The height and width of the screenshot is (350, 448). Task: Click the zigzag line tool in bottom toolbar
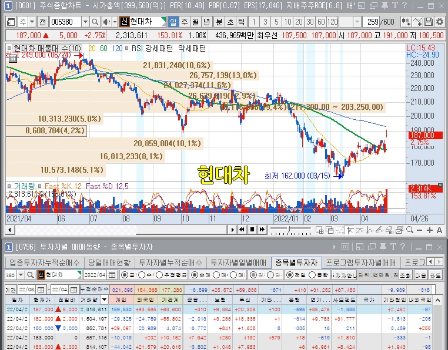[x=370, y=230]
